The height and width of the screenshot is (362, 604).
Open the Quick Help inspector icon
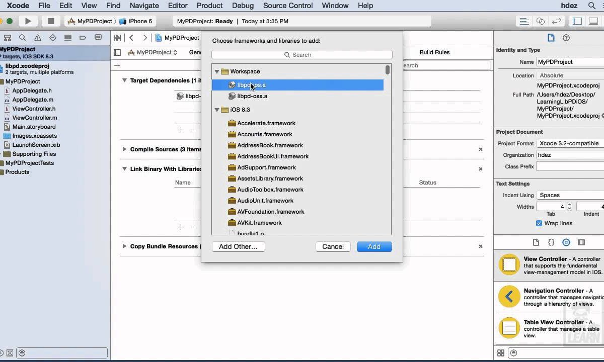coord(566,38)
